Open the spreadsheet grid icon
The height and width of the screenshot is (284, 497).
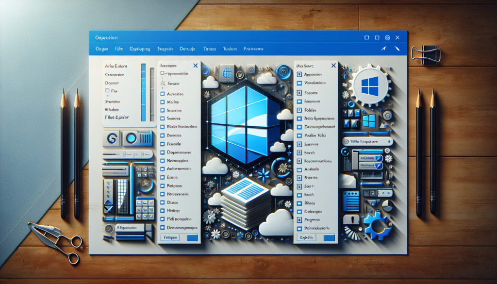pos(122,197)
